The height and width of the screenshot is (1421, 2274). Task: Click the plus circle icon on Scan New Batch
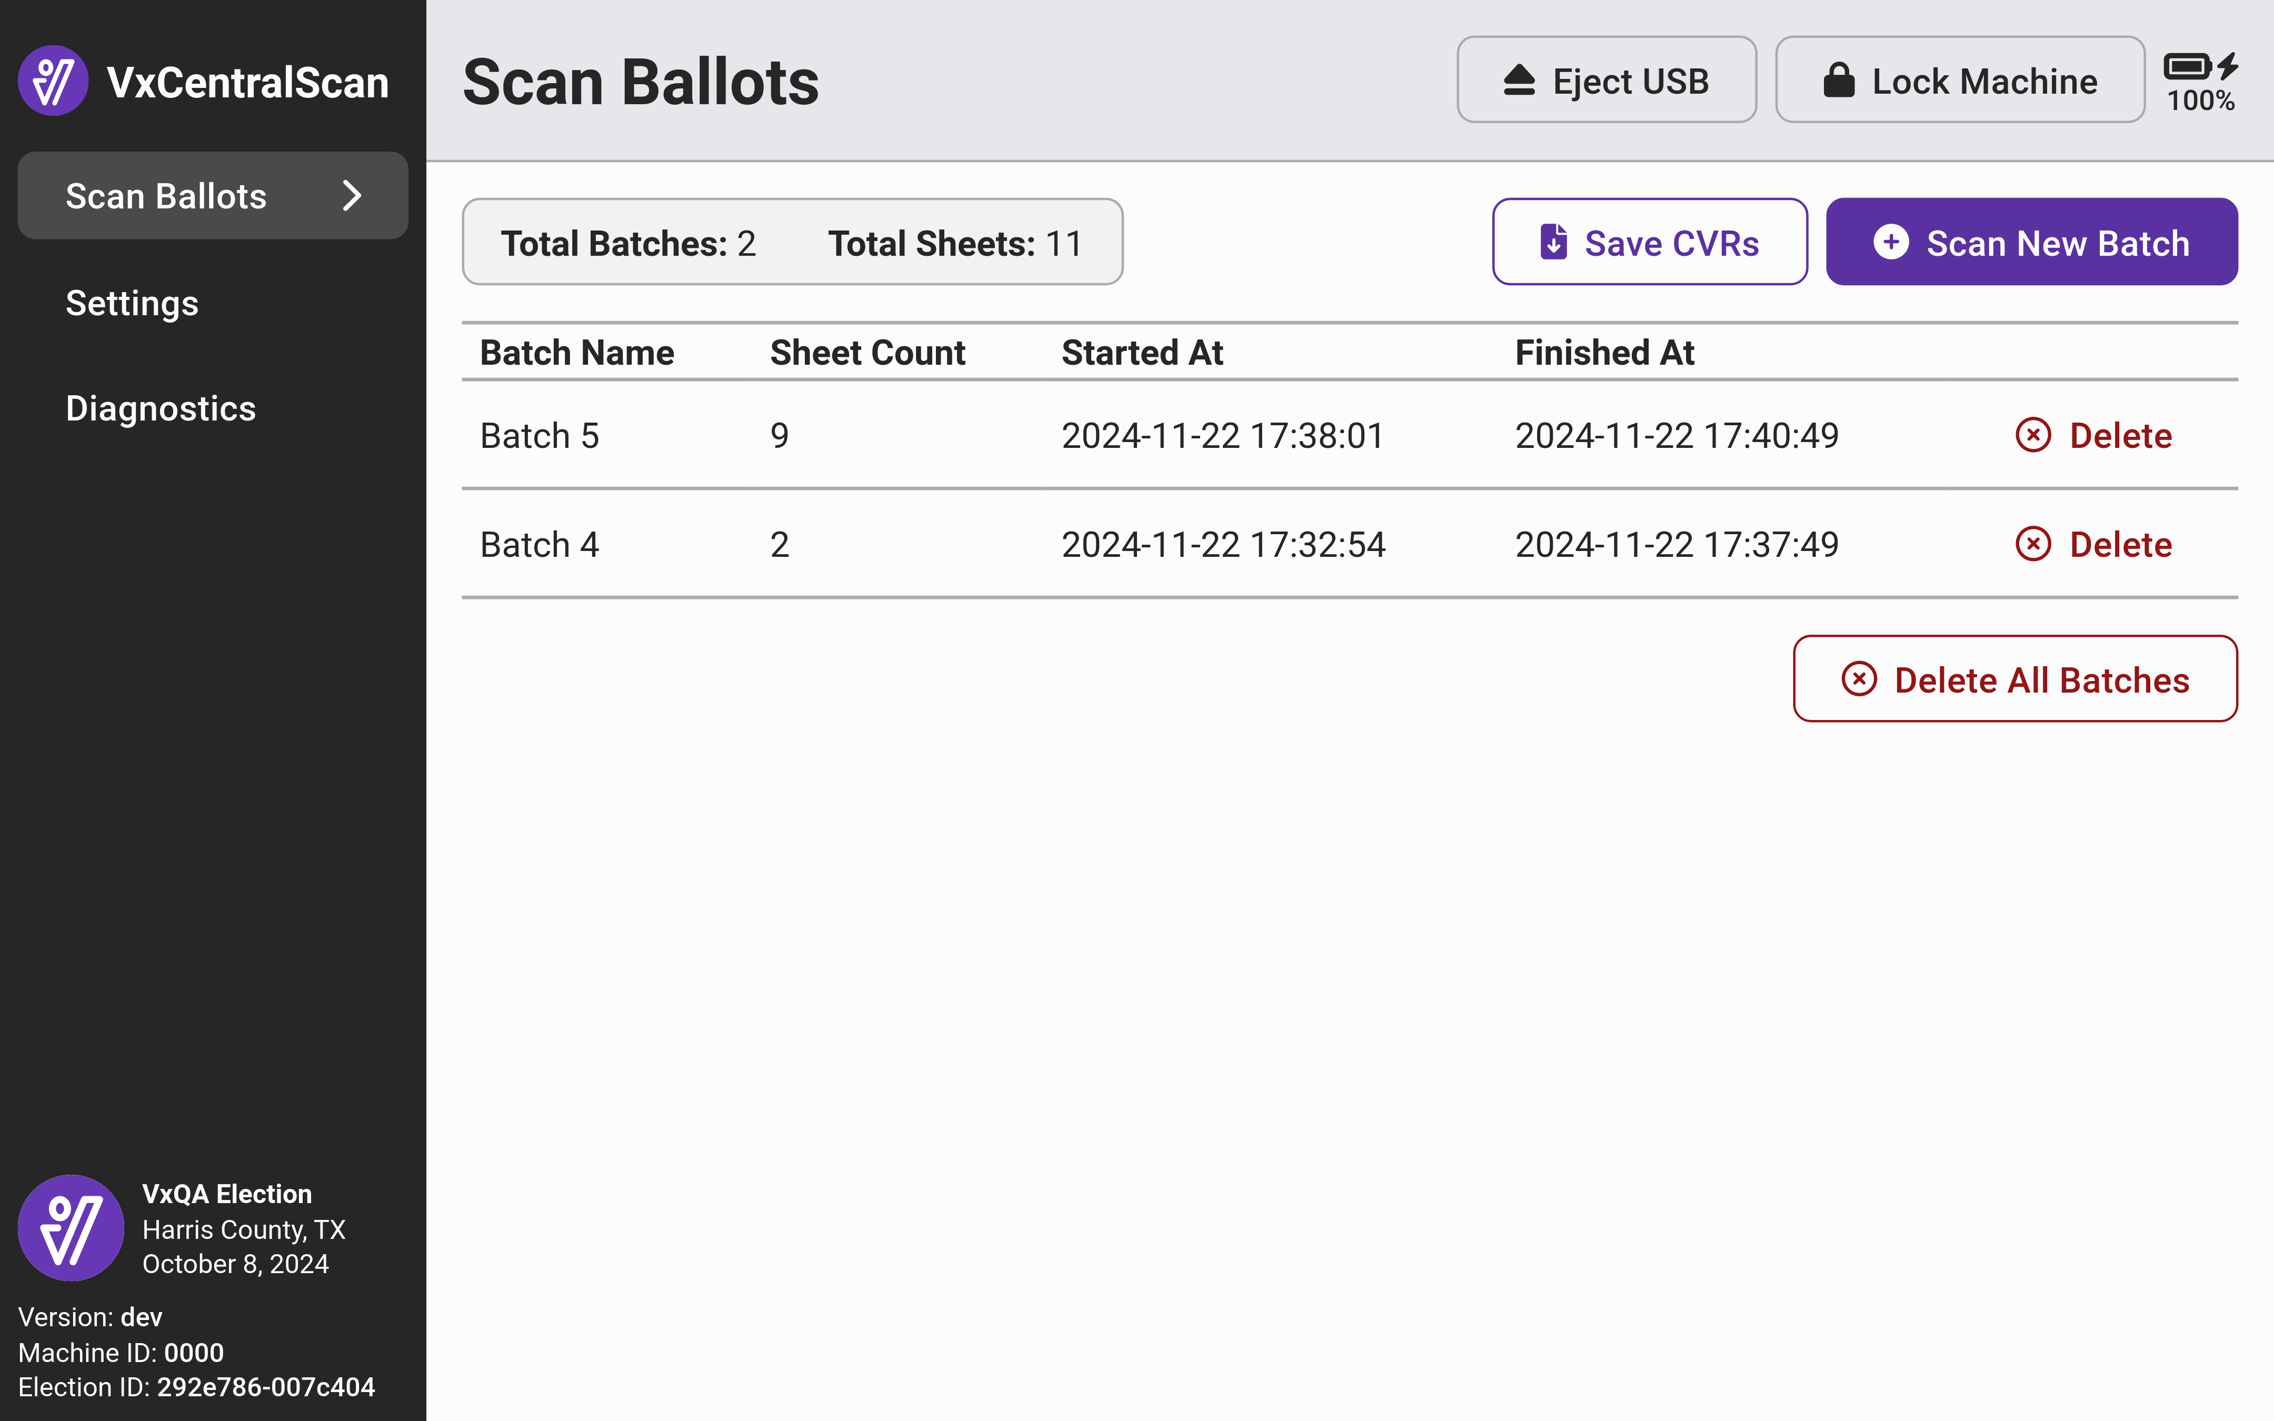(x=1891, y=243)
